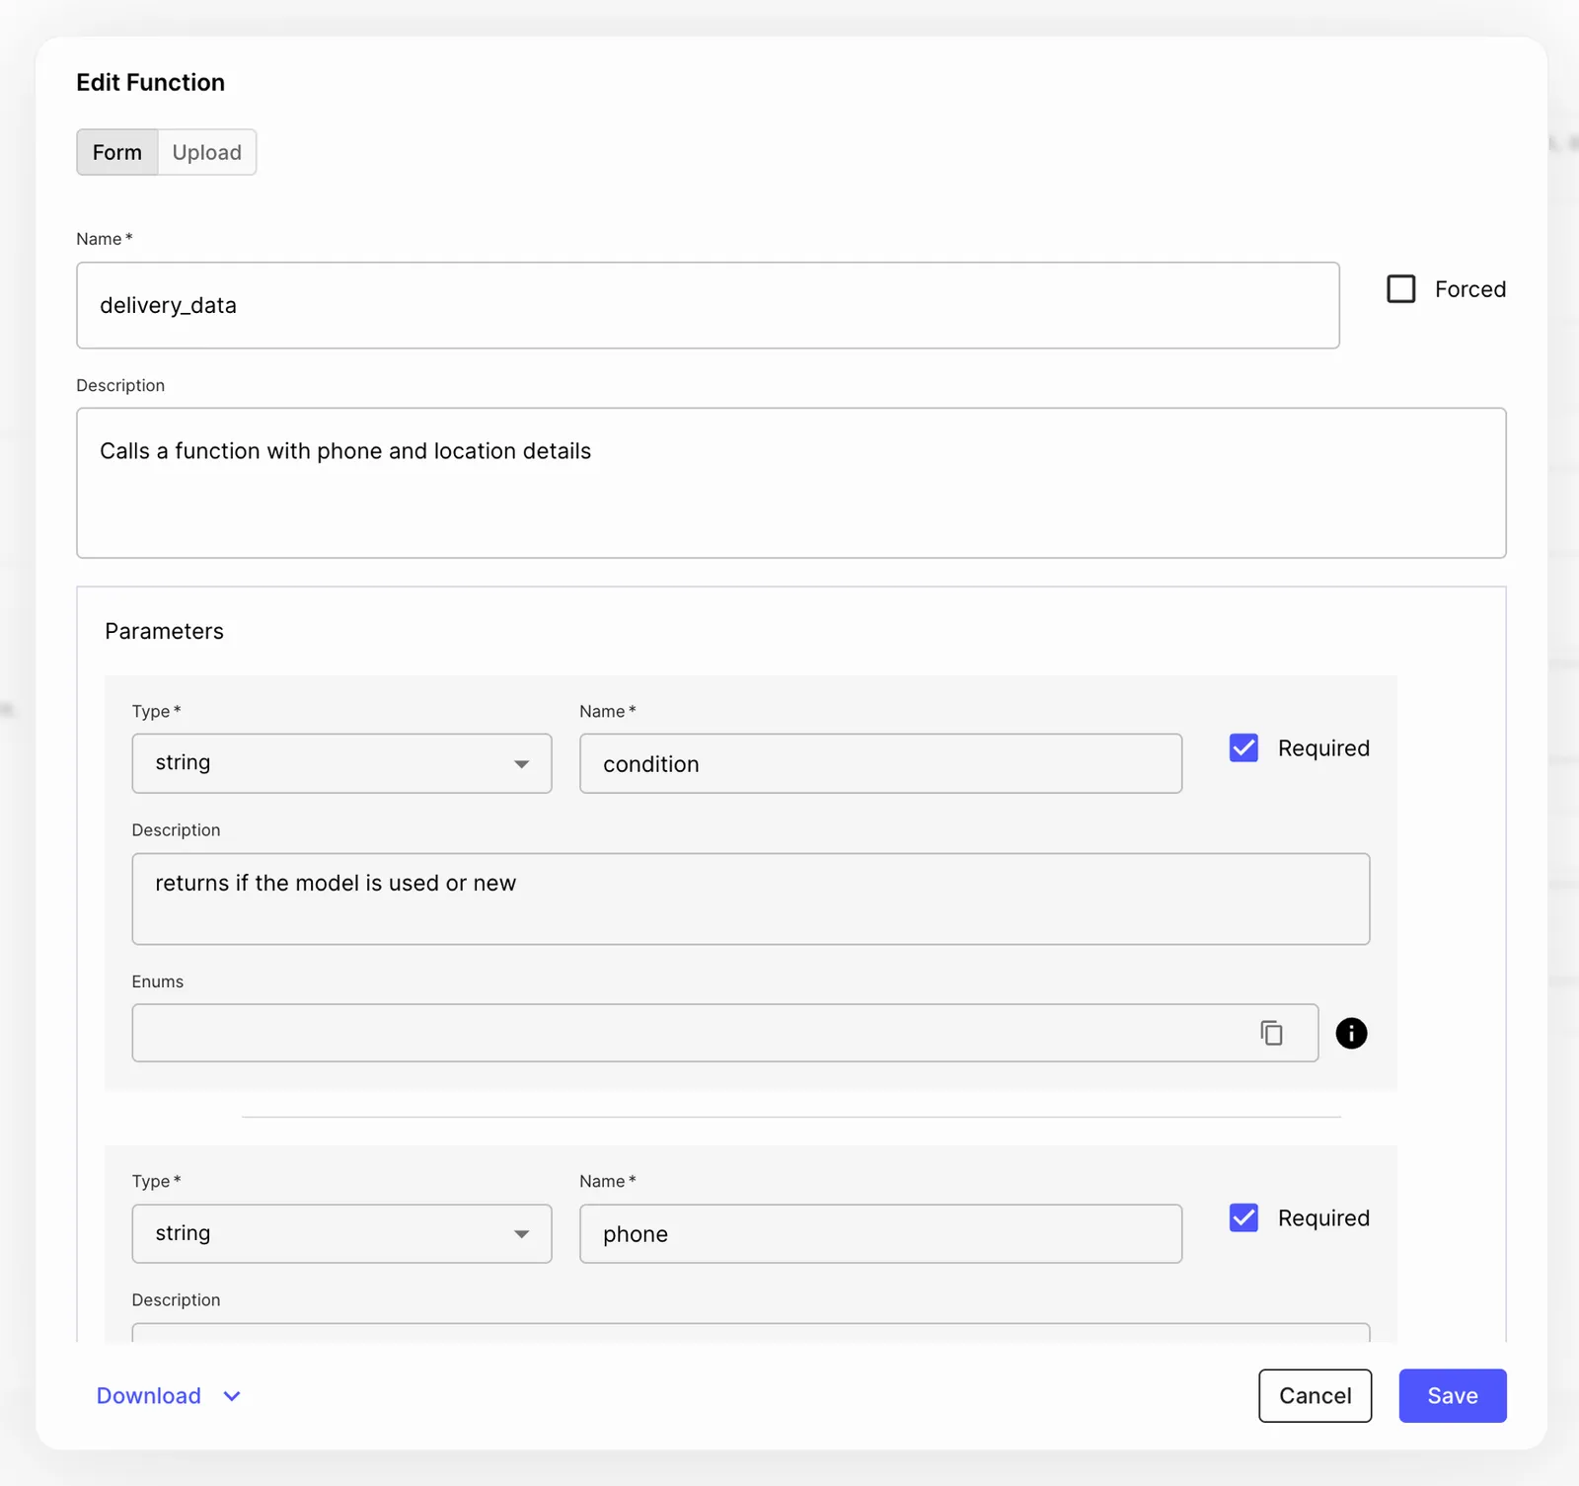Uncheck Required for the phone parameter
Screen dimensions: 1579x1486
pos(1243,1217)
